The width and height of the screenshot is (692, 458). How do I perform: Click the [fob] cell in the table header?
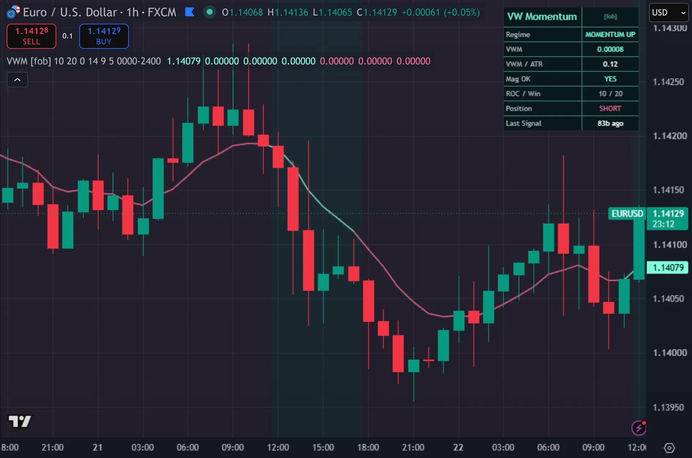610,17
